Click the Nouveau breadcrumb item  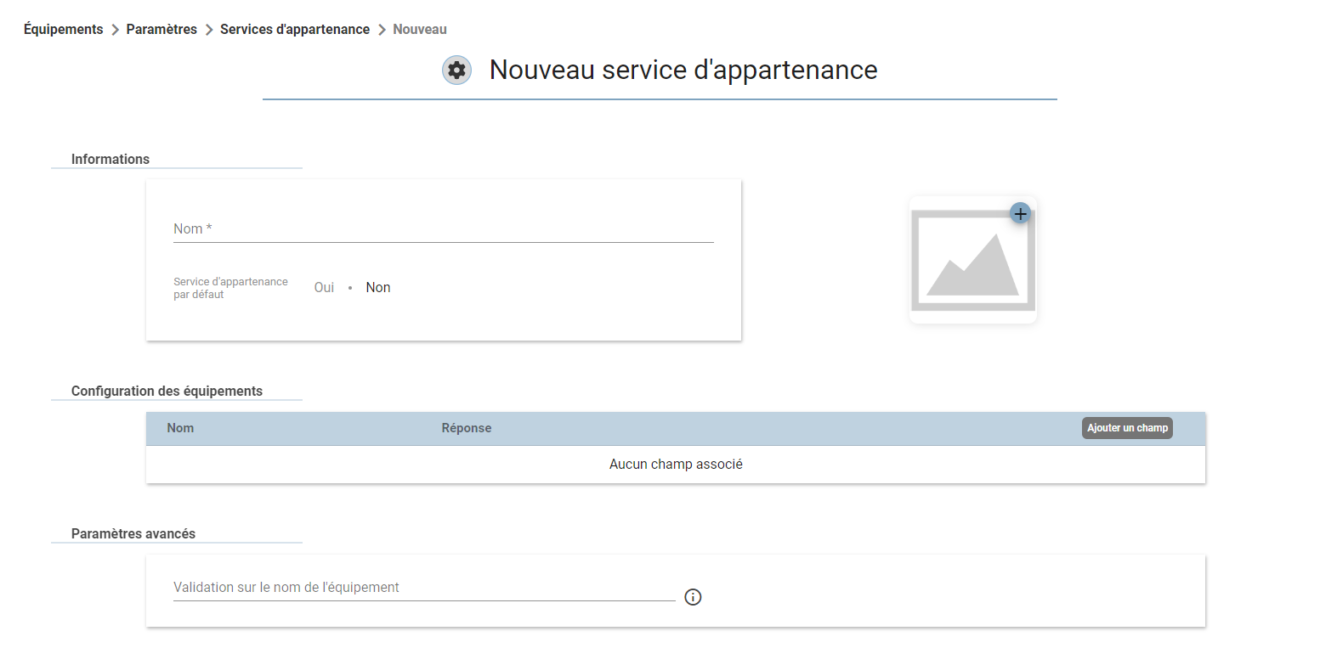point(420,30)
